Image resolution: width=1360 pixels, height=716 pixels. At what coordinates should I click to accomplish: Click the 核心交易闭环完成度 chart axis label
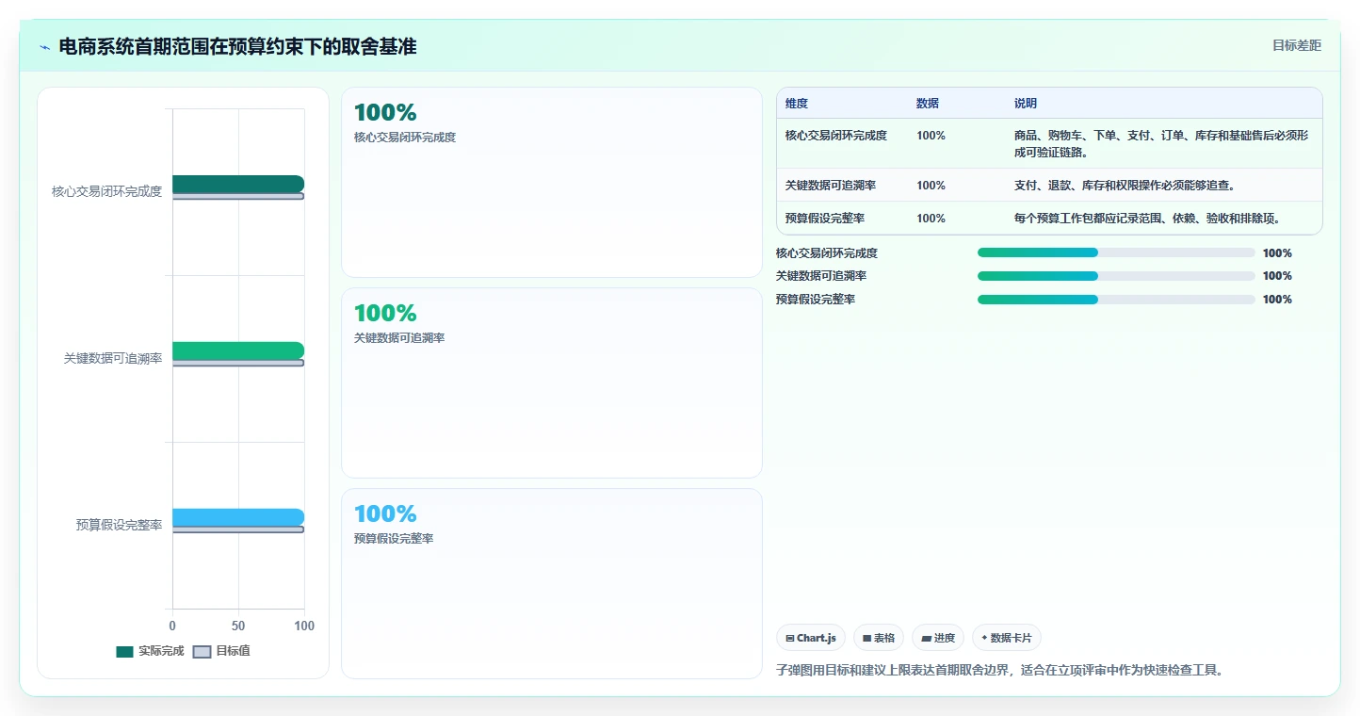[x=107, y=191]
